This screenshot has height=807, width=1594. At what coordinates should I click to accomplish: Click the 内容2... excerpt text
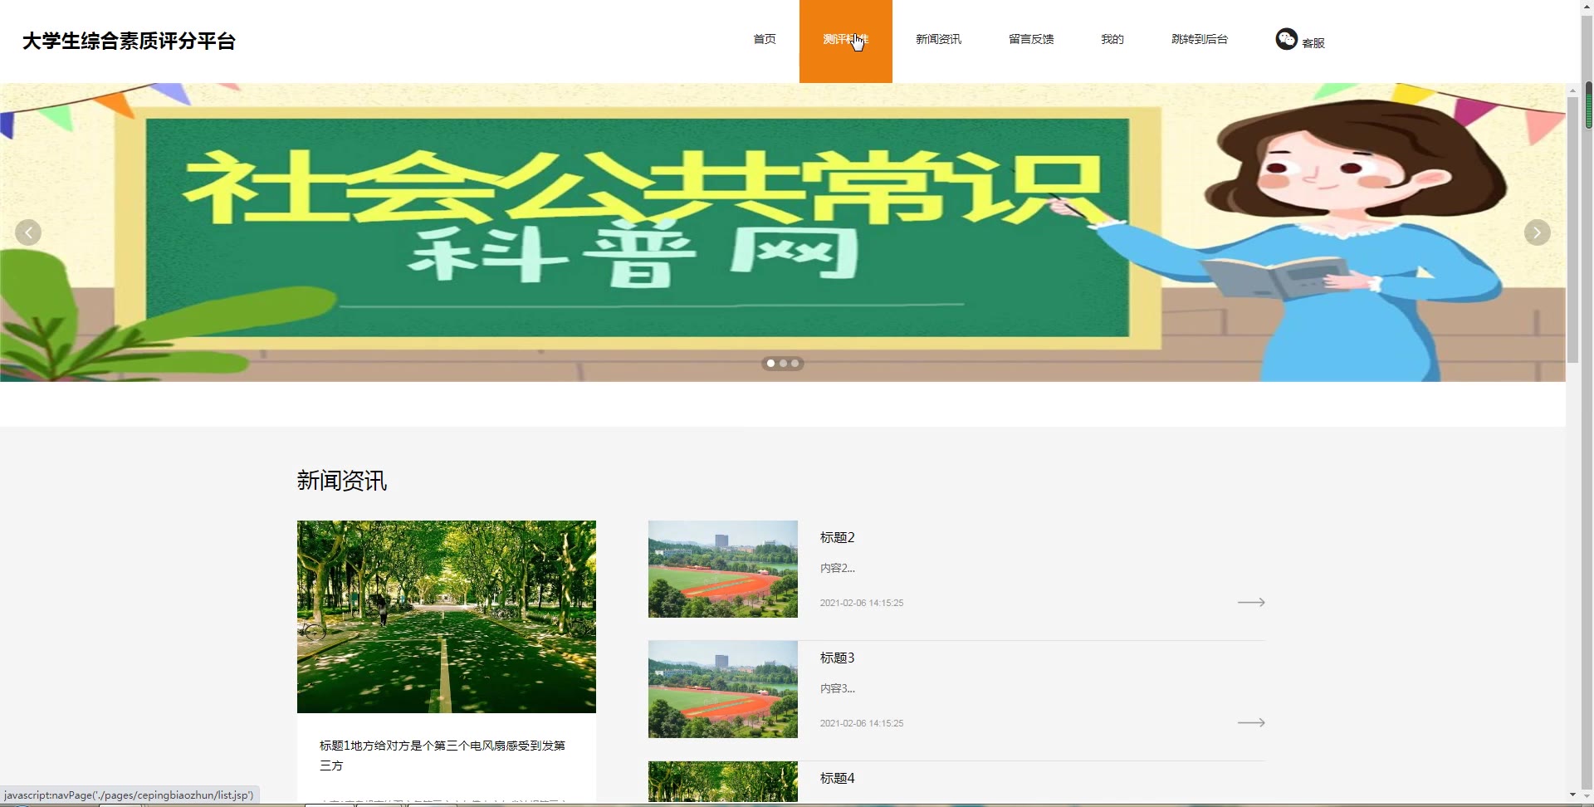point(837,568)
